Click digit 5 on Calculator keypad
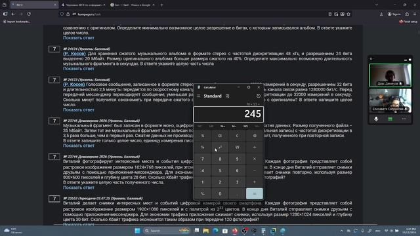420x236 pixels. pyautogui.click(x=220, y=170)
